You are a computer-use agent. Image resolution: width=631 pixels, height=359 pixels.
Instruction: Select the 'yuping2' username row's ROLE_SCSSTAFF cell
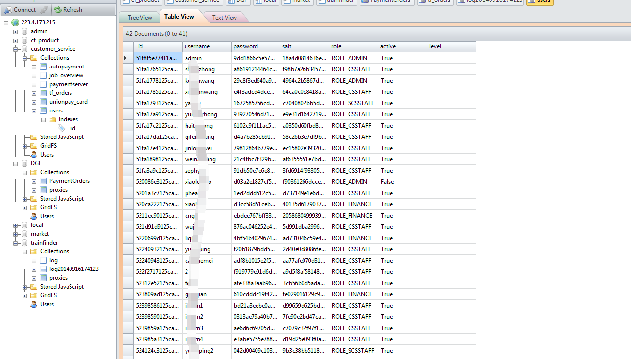tap(354, 350)
